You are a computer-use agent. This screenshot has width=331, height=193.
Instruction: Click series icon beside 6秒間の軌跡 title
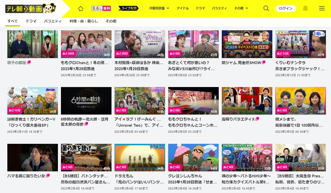(86, 124)
